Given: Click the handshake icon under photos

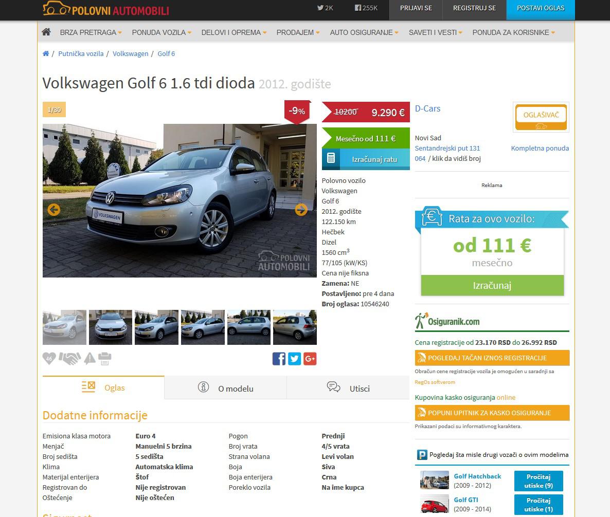Looking at the screenshot, I should [69, 358].
